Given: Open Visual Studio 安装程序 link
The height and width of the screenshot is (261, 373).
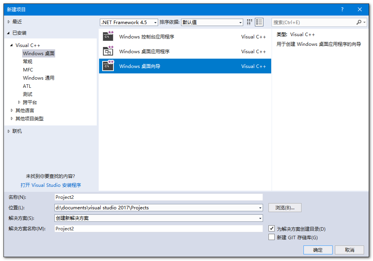Looking at the screenshot, I should (51, 185).
